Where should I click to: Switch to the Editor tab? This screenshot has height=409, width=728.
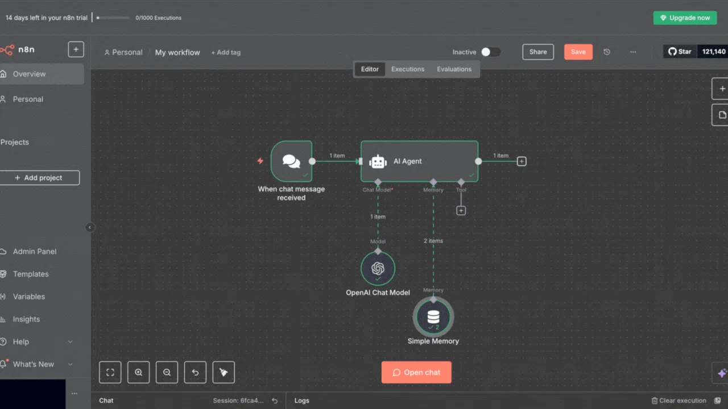[x=370, y=69]
